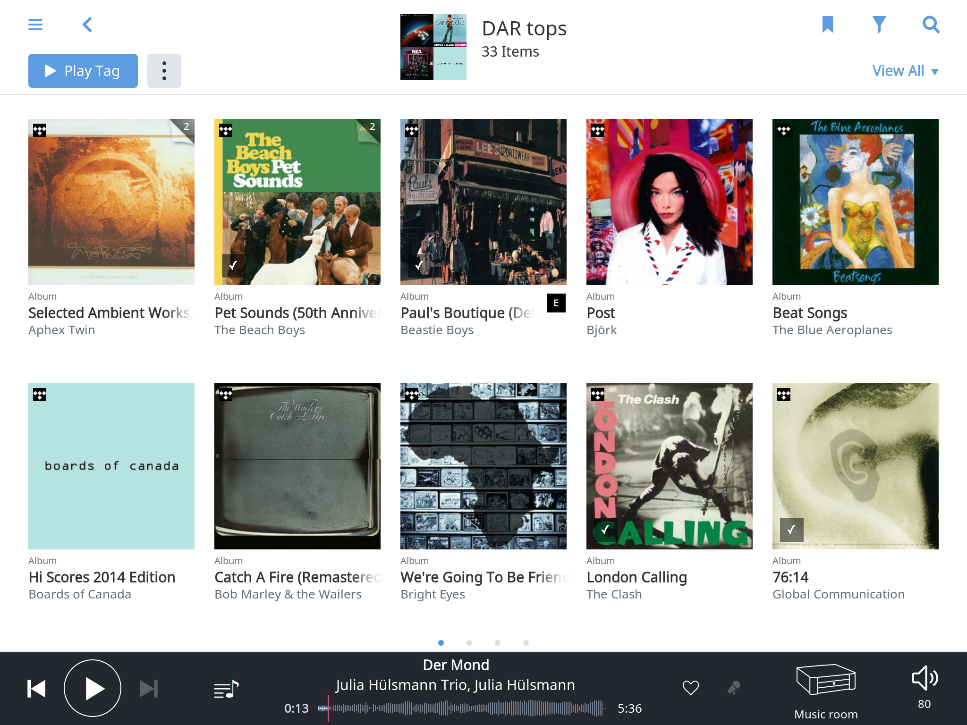967x725 pixels.
Task: Open artist Björk link
Action: point(602,330)
